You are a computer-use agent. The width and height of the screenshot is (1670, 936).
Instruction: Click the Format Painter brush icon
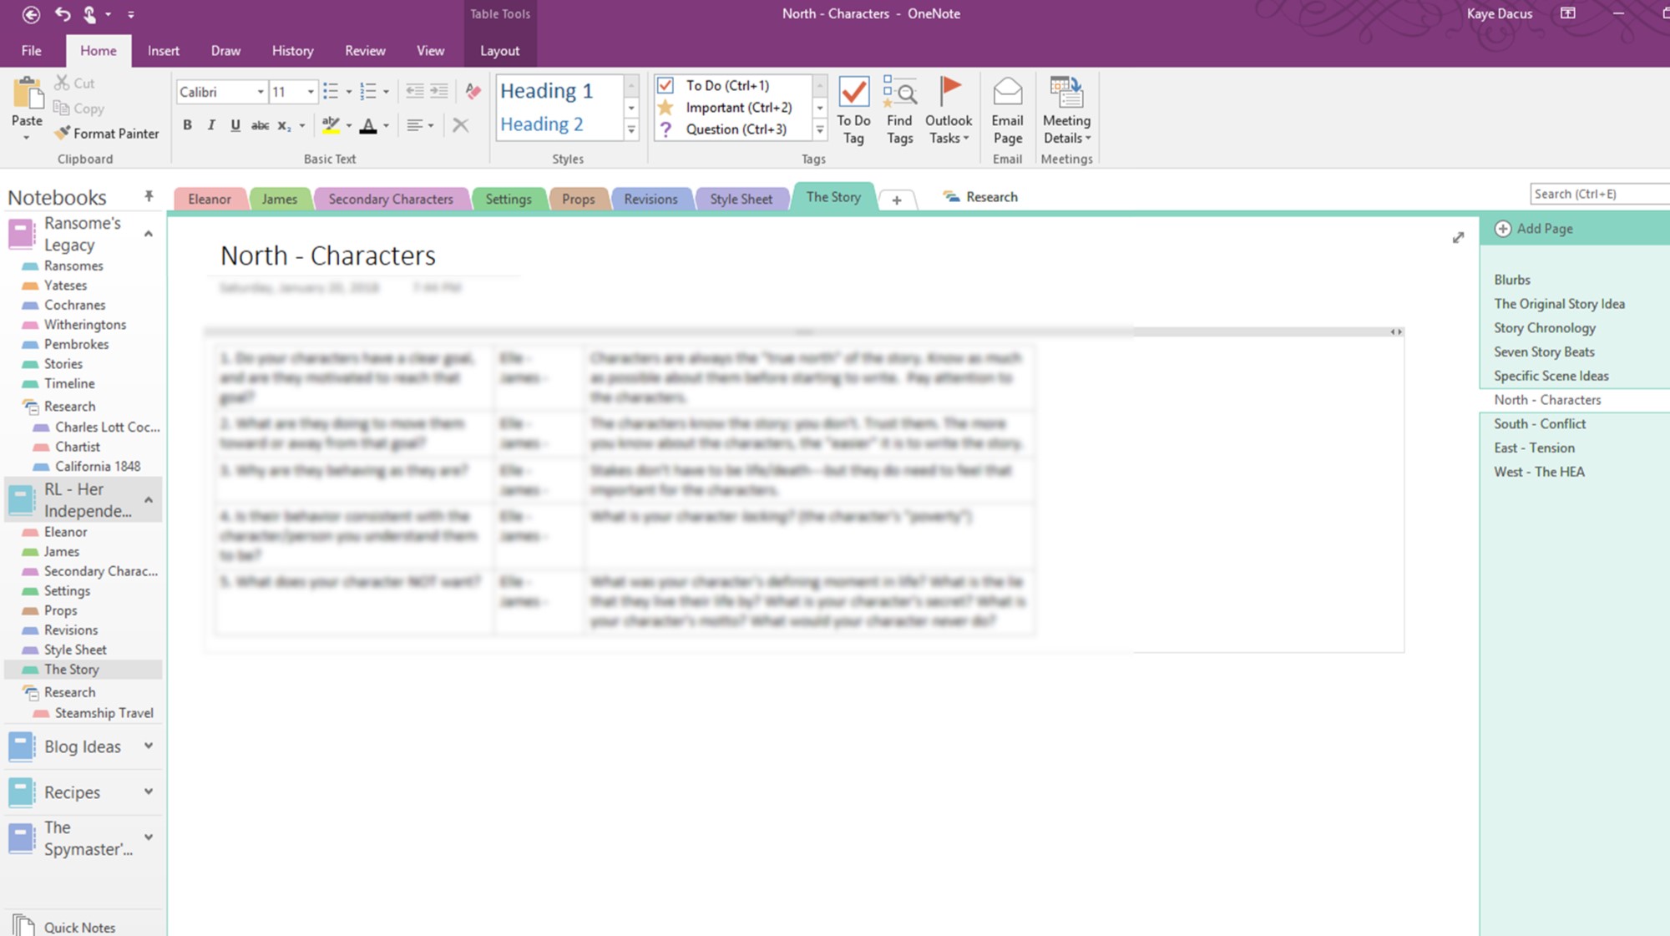click(x=63, y=133)
